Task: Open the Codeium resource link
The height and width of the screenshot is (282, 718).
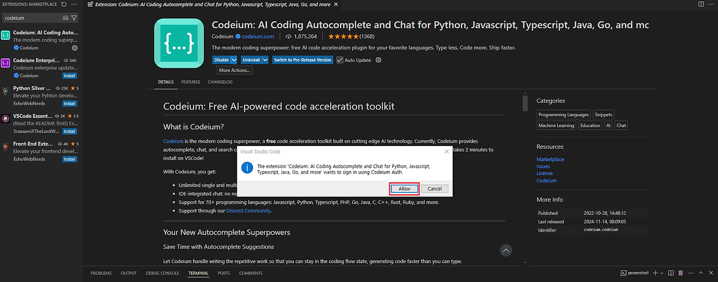Action: [546, 181]
